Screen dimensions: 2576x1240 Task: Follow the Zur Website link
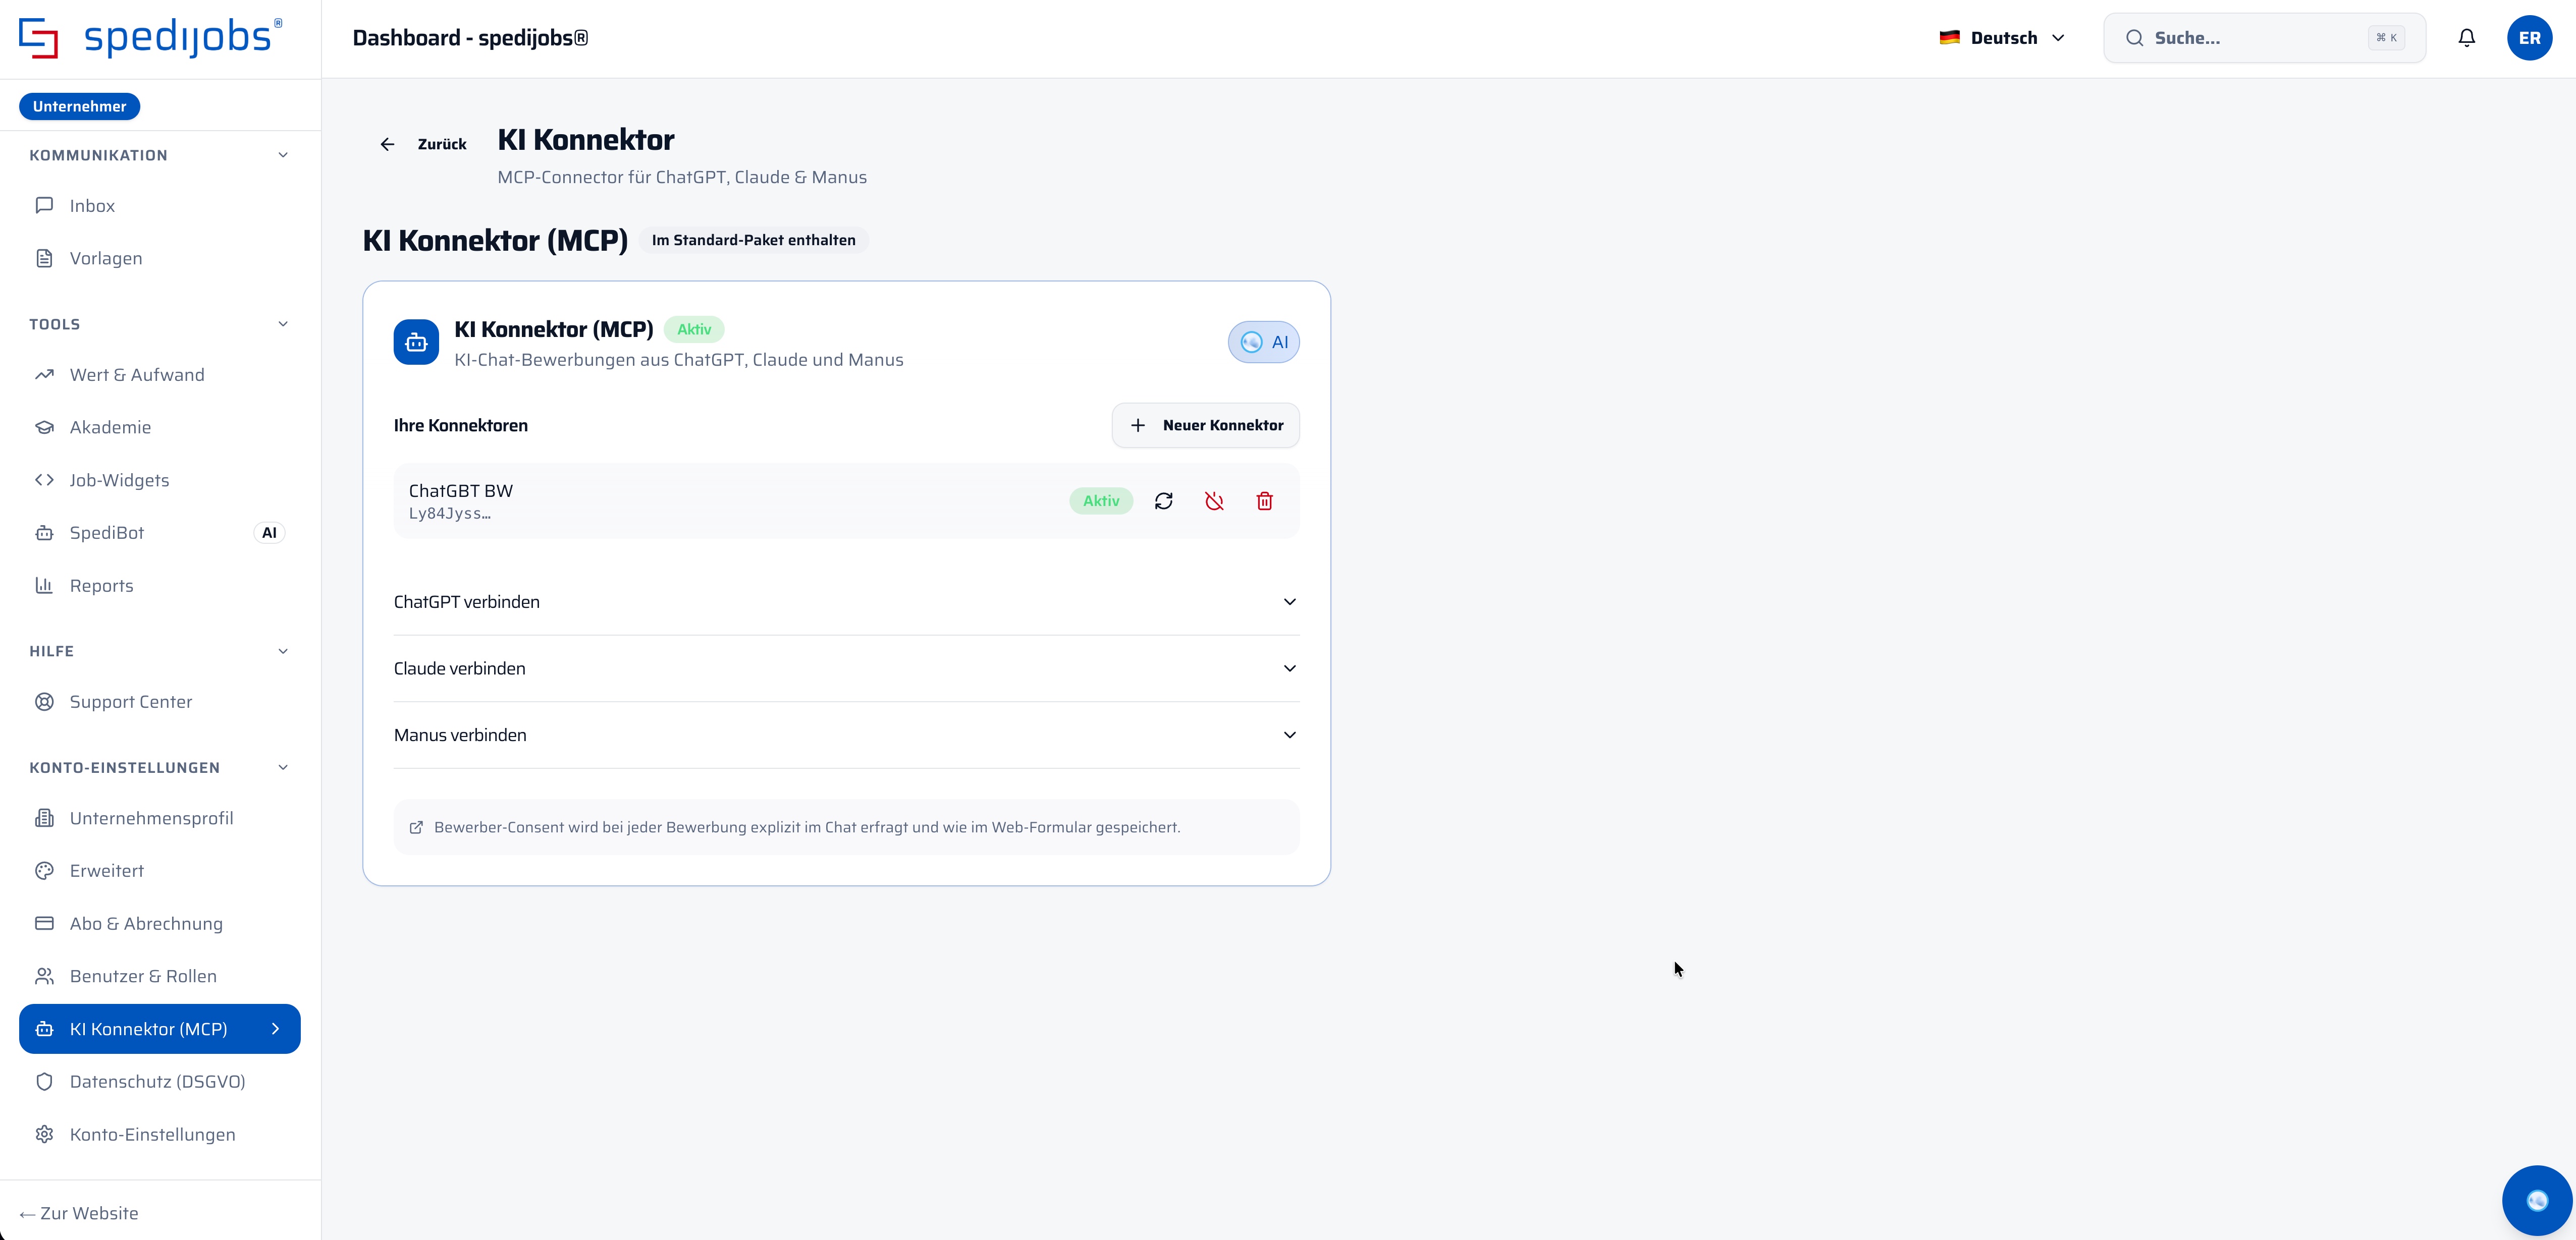79,1213
